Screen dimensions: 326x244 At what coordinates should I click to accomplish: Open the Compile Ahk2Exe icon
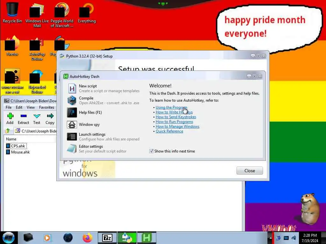pos(72,100)
